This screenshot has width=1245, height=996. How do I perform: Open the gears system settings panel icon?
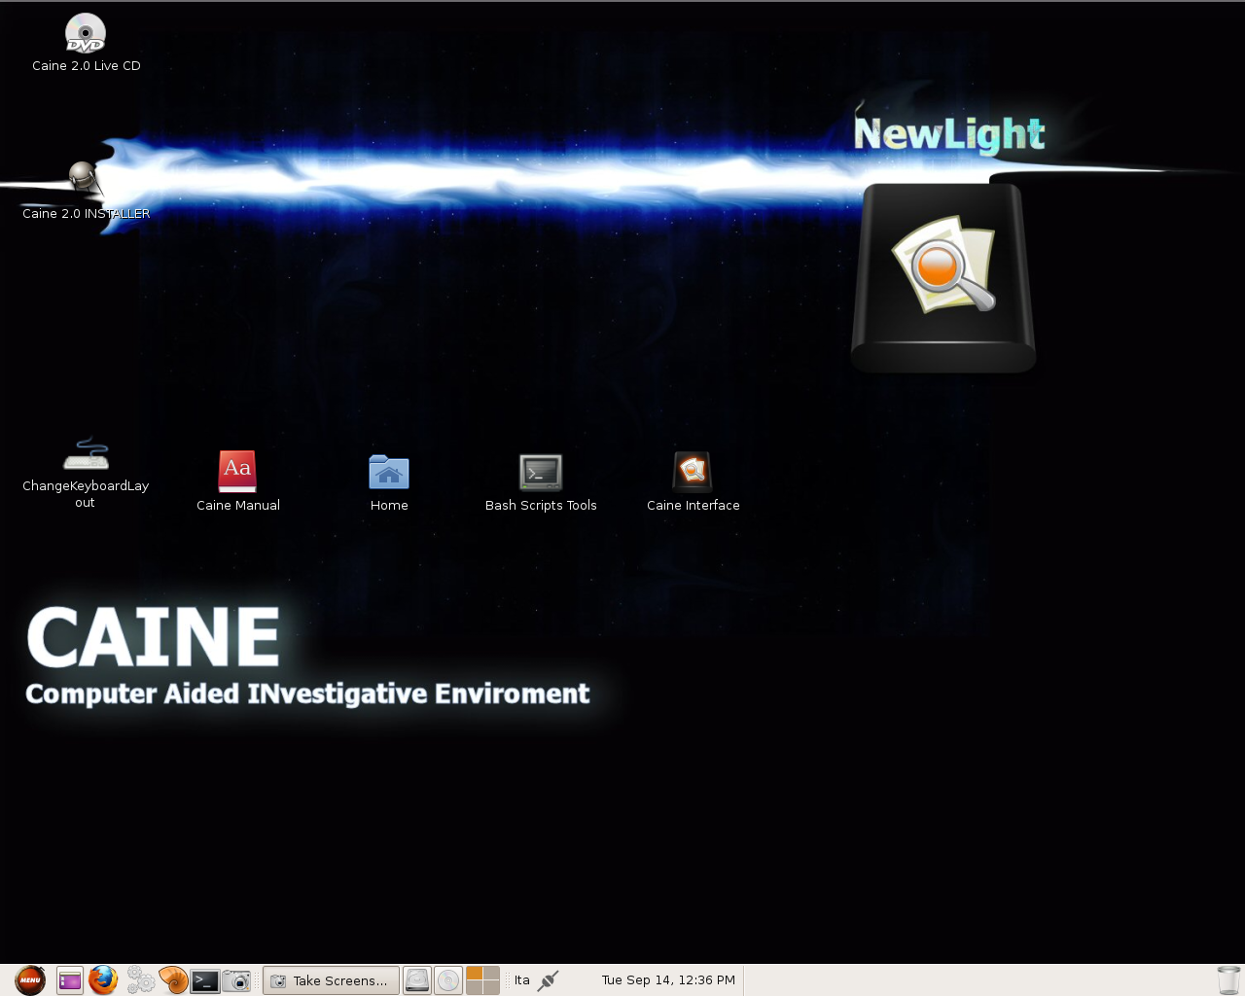tap(140, 980)
